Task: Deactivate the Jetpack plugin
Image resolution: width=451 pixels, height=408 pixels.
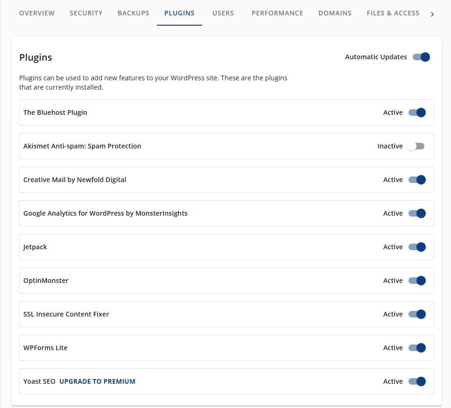Action: (x=417, y=247)
